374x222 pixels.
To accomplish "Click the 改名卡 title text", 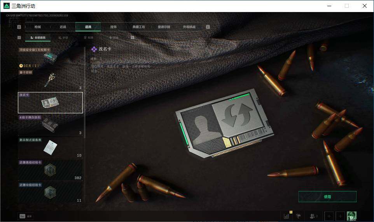I will click(x=105, y=49).
